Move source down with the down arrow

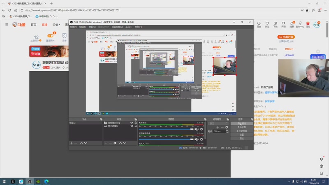pos(125,143)
